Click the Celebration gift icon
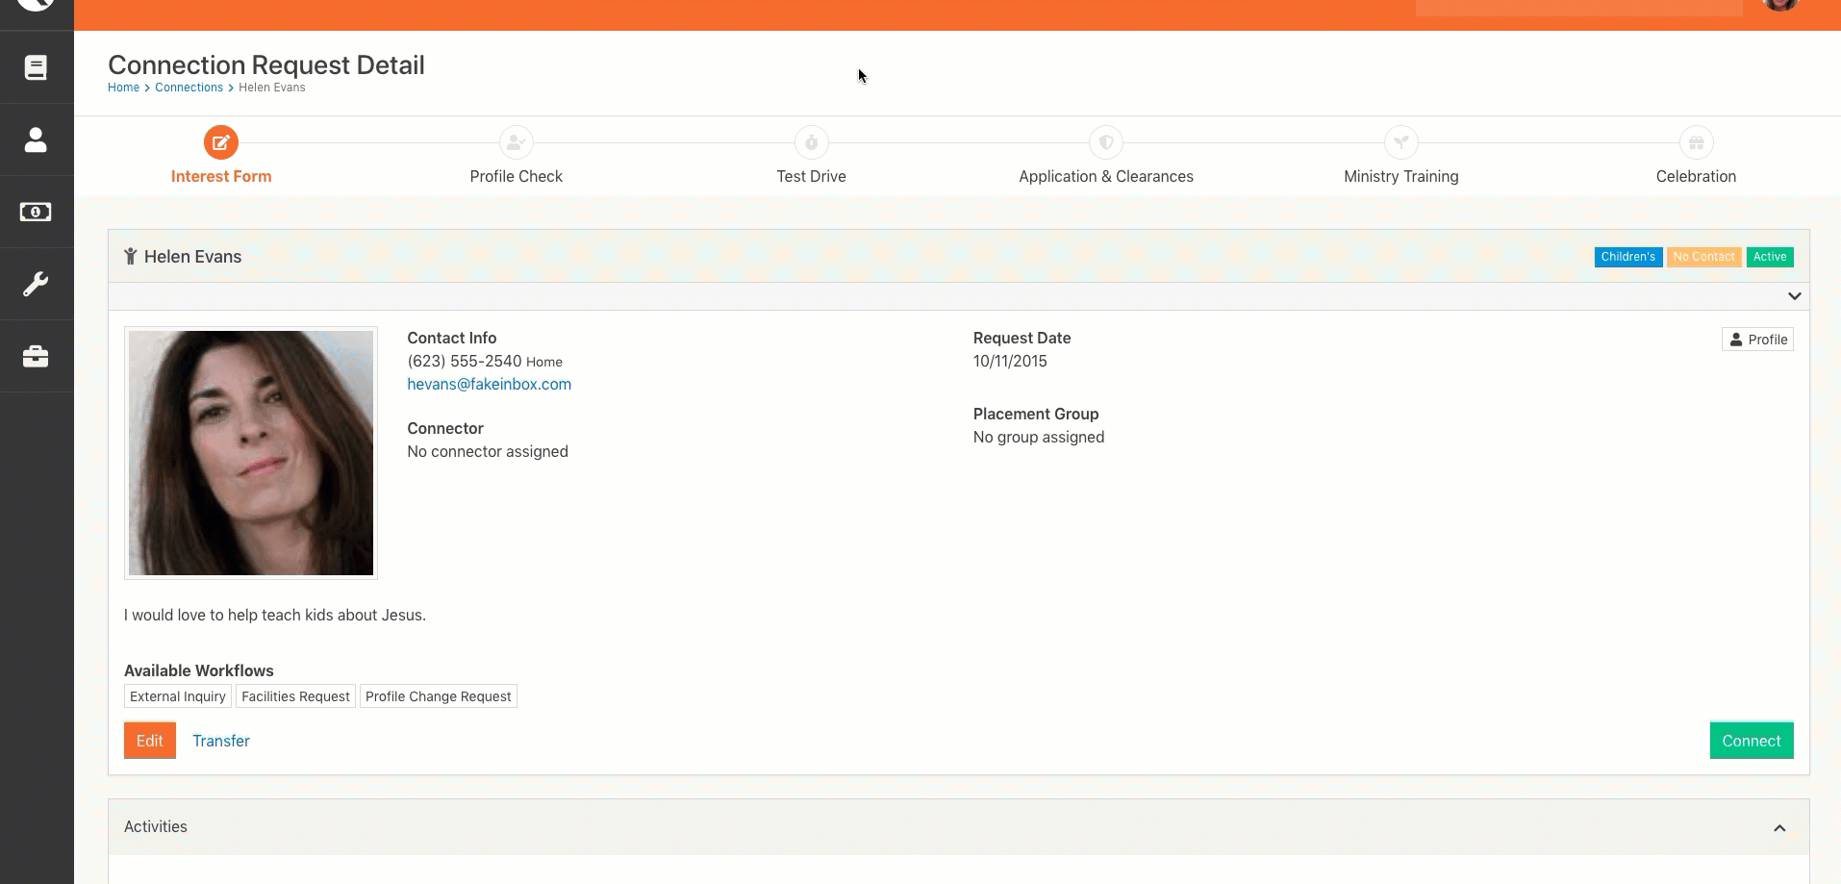The height and width of the screenshot is (884, 1841). (x=1697, y=142)
